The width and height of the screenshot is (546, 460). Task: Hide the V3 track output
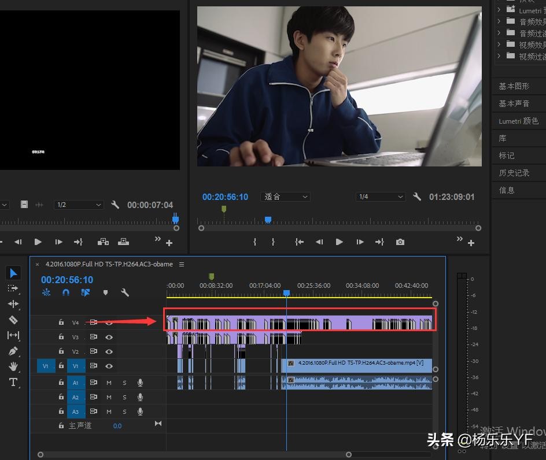pyautogui.click(x=109, y=337)
